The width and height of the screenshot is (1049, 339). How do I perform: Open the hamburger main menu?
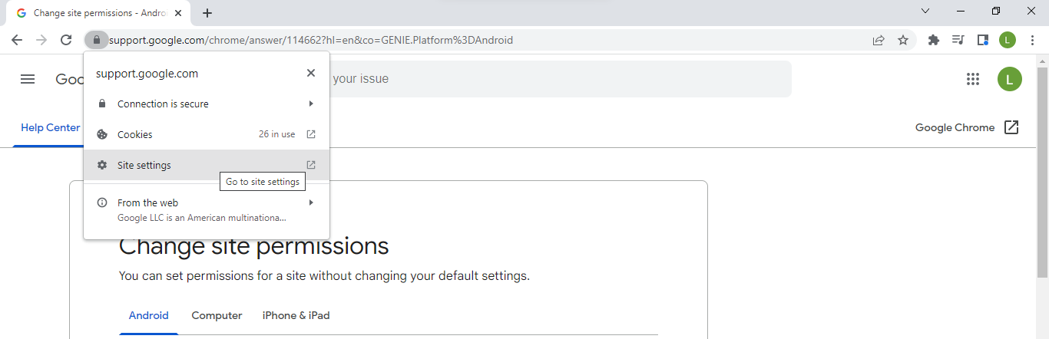coord(28,79)
